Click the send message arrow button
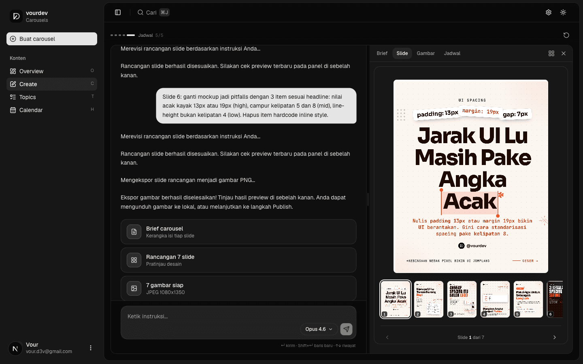Image resolution: width=583 pixels, height=364 pixels. [x=346, y=329]
